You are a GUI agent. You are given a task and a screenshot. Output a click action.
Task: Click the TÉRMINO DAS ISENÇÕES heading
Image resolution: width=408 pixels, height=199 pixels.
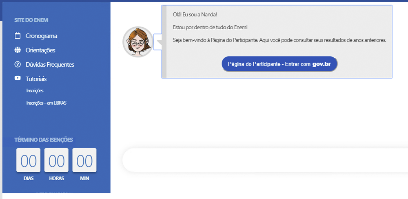44,140
